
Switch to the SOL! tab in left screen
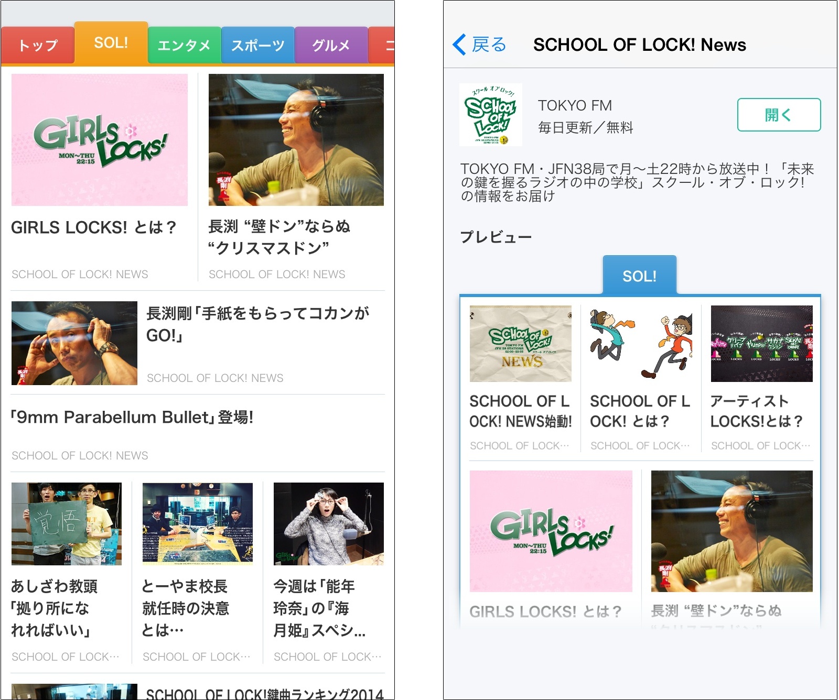[111, 42]
